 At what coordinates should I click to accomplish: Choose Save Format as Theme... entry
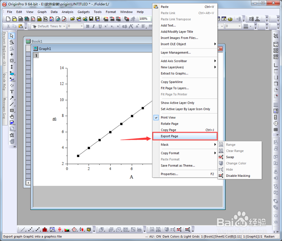tap(185, 165)
